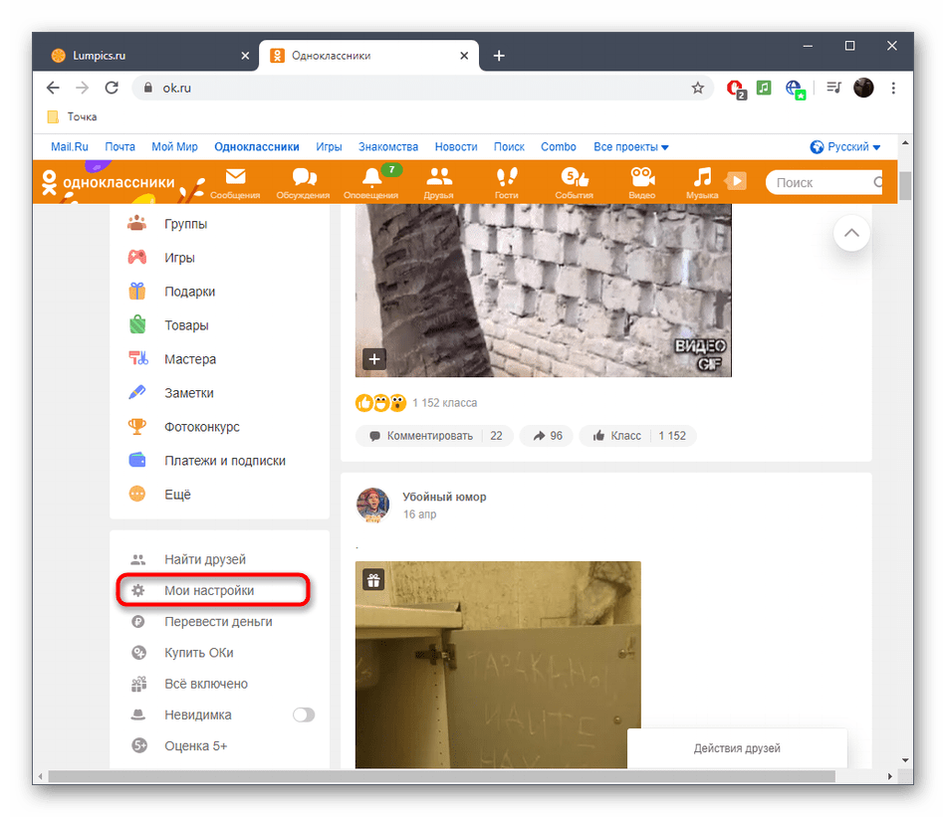Open the Сообщения messages icon
The height and width of the screenshot is (817, 946).
pyautogui.click(x=236, y=182)
